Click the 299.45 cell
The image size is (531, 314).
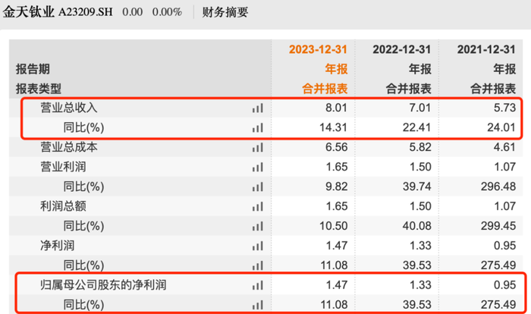coord(498,226)
